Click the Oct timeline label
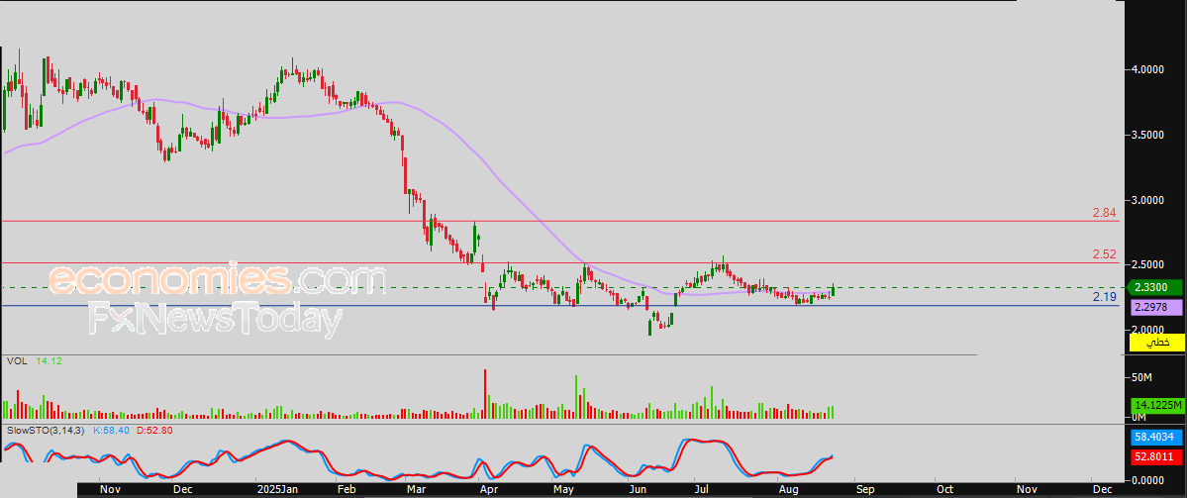 (x=944, y=490)
